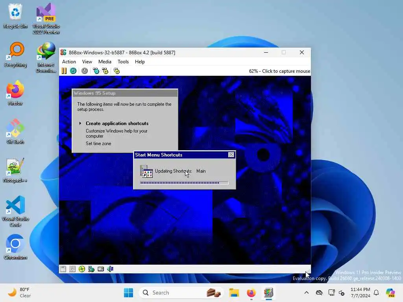Close the 86Box window
Screen dimensions: 403x302
302,52
